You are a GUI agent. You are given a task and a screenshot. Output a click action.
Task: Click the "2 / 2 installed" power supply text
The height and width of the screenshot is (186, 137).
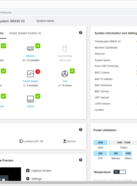pyautogui.click(x=31, y=85)
